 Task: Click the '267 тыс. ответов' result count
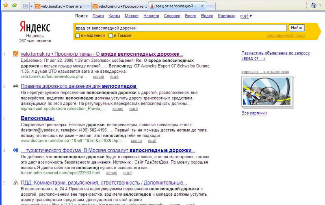click(x=35, y=41)
